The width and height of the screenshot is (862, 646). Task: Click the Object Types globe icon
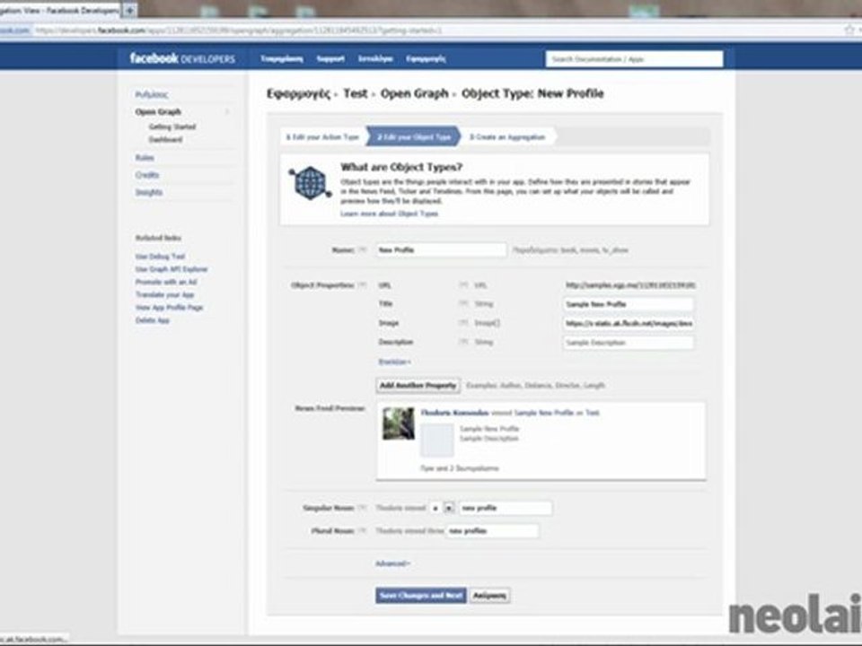tap(310, 183)
